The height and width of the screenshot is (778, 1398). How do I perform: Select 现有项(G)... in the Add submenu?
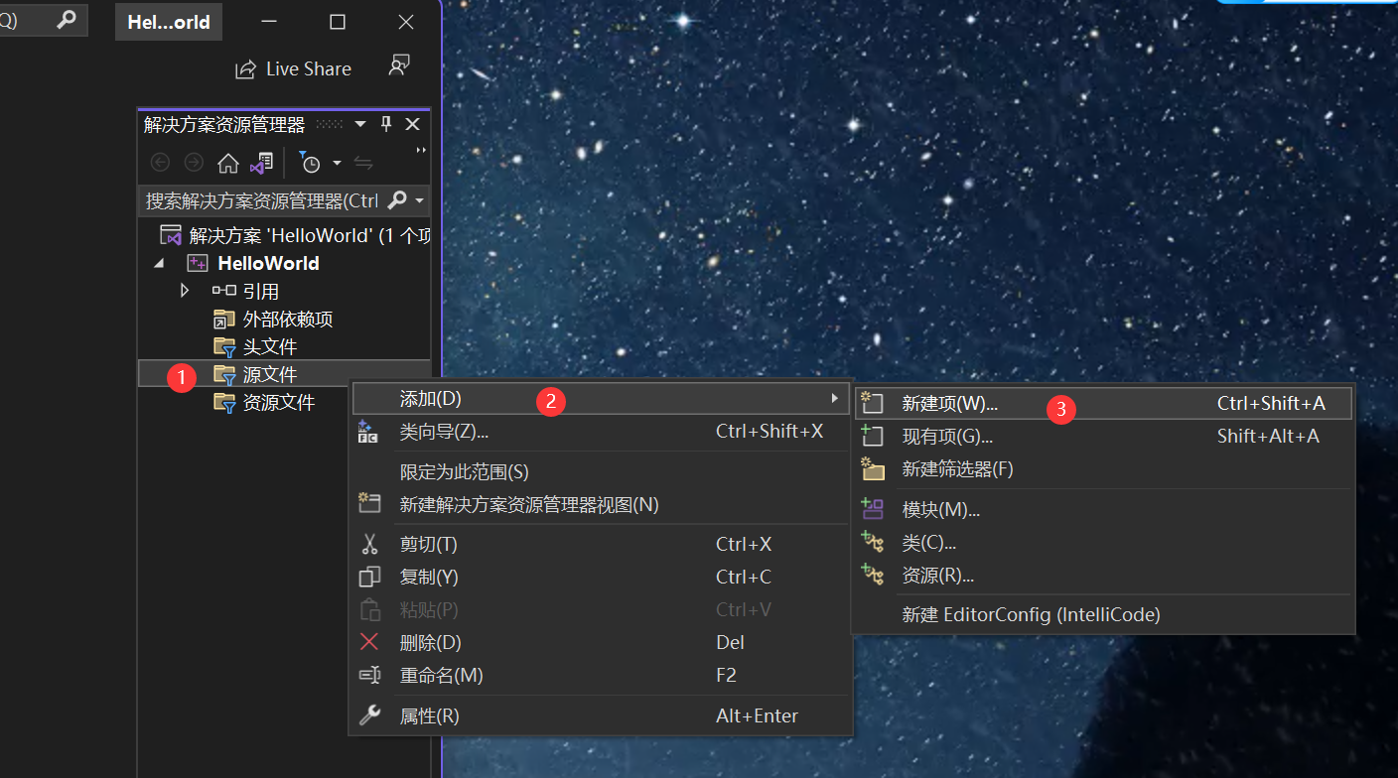tap(947, 437)
